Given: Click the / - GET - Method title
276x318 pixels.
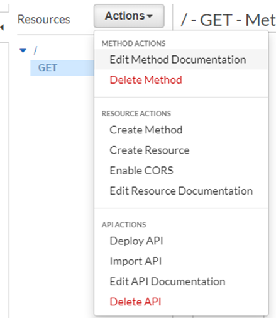Looking at the screenshot, I should [x=228, y=20].
